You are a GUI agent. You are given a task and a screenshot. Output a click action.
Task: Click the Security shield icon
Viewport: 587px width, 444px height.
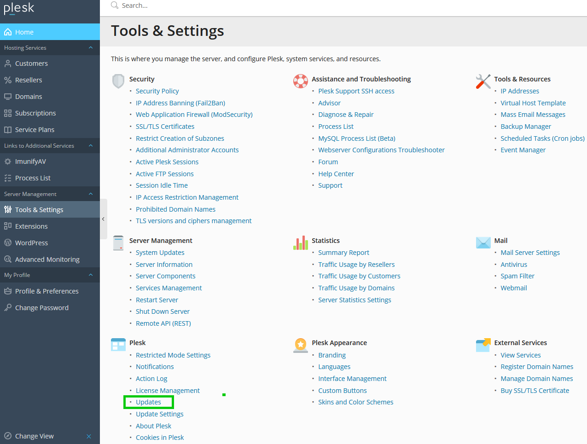pyautogui.click(x=118, y=81)
